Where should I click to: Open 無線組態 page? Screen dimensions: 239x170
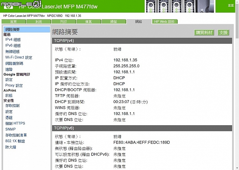(13, 52)
